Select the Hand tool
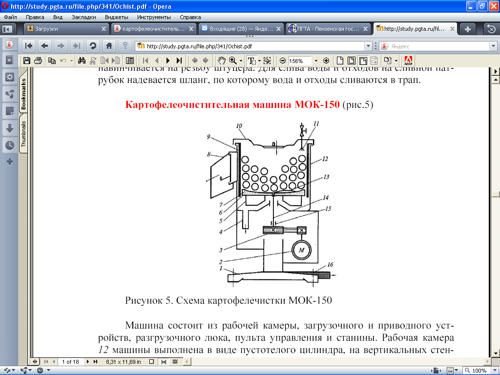 coord(221,61)
